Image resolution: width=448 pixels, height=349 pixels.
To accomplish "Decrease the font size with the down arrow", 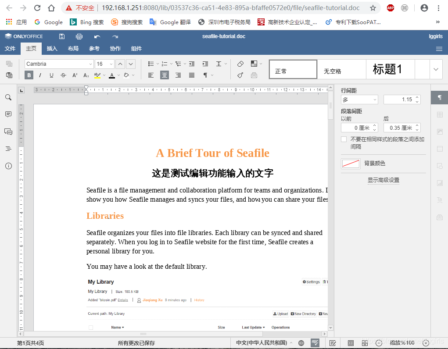I will point(131,64).
